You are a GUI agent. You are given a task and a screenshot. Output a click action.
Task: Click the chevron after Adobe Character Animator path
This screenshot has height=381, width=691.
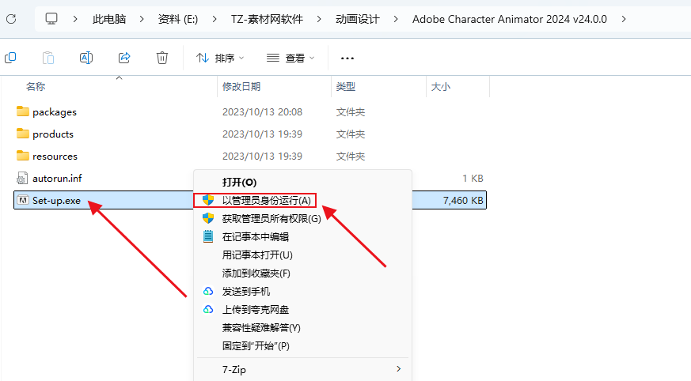pos(624,19)
